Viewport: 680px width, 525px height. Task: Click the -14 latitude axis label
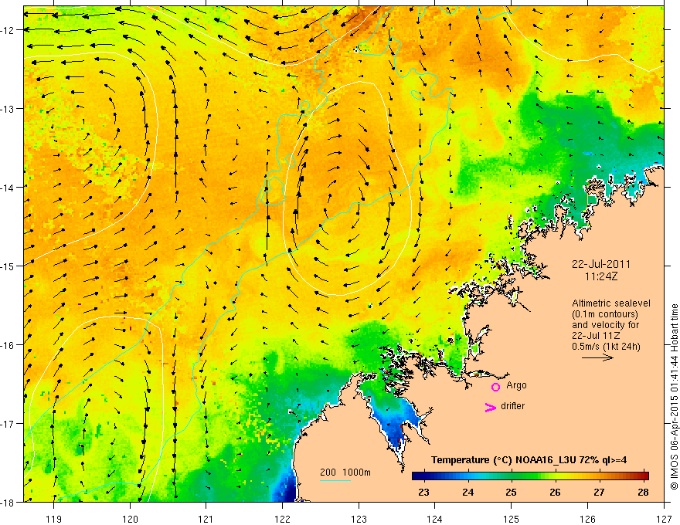point(8,188)
